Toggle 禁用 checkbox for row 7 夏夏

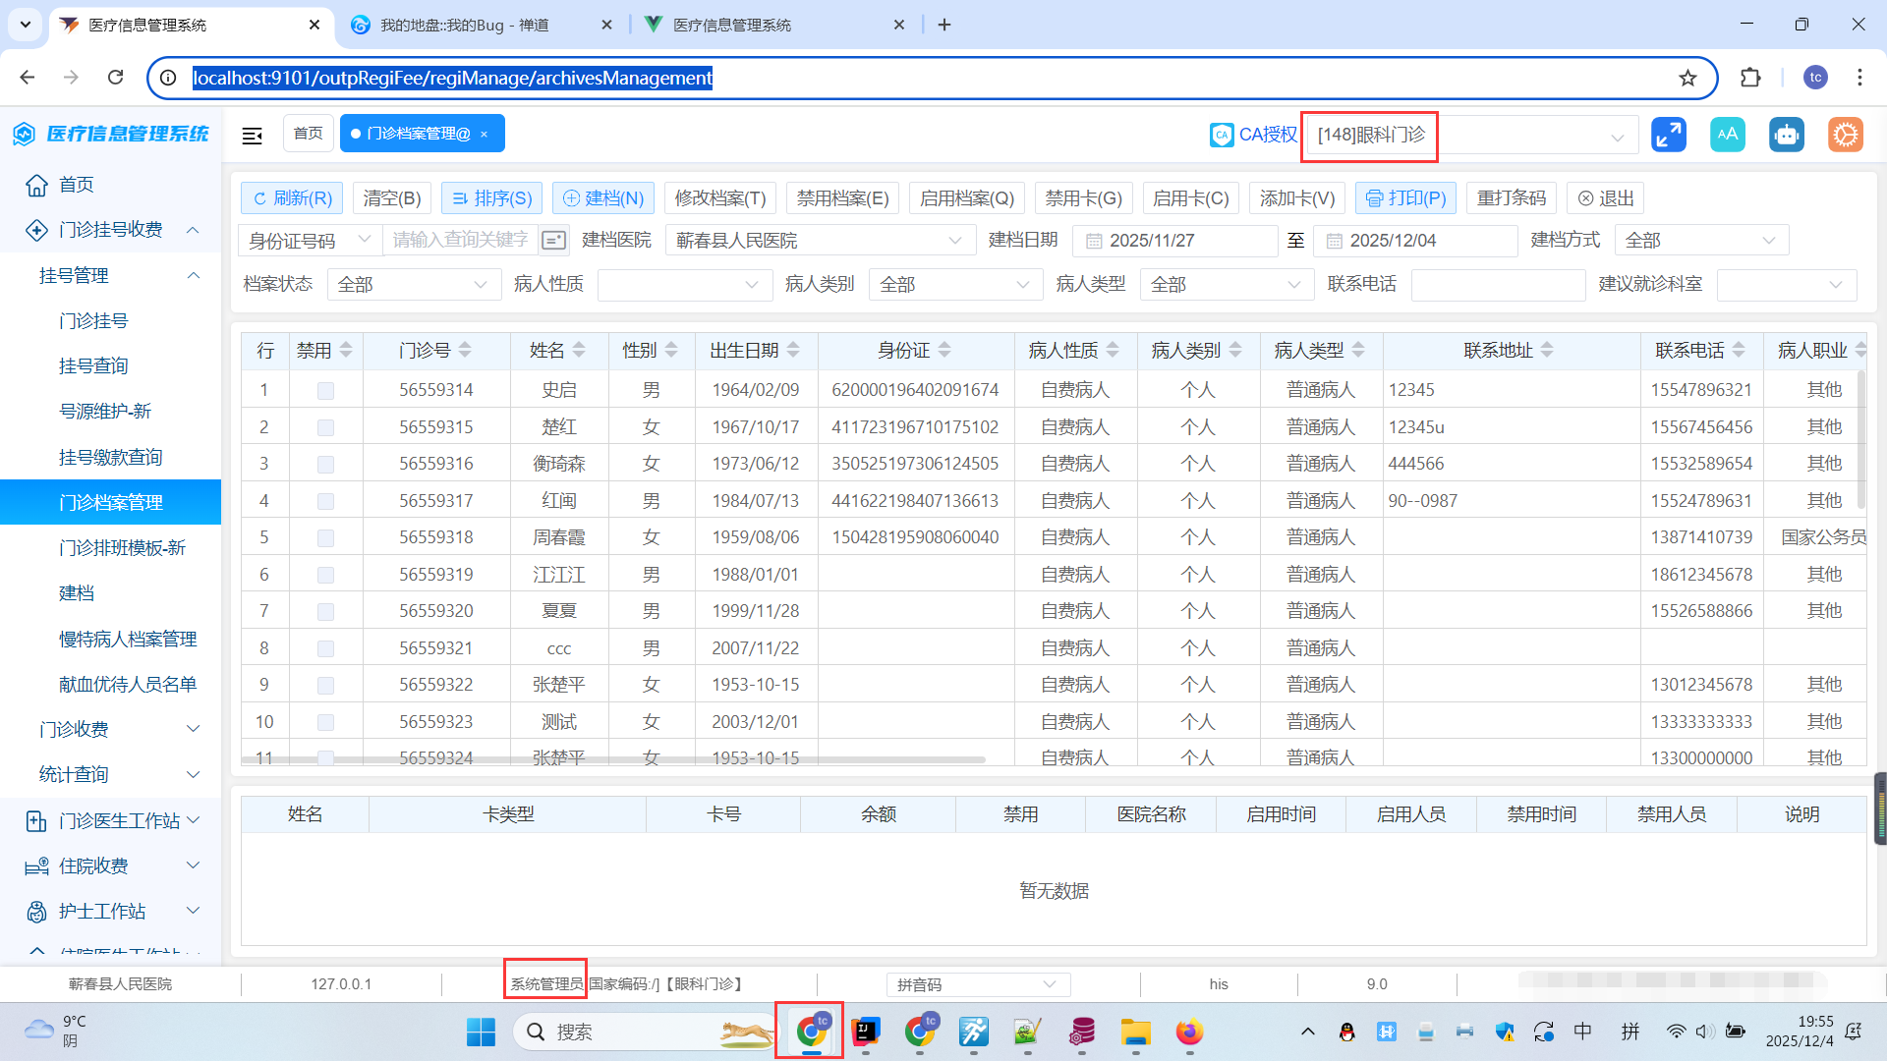coord(325,612)
